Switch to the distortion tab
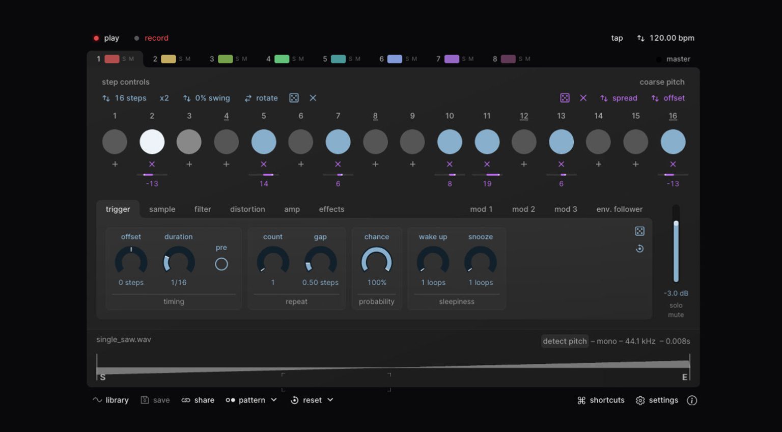 [247, 209]
